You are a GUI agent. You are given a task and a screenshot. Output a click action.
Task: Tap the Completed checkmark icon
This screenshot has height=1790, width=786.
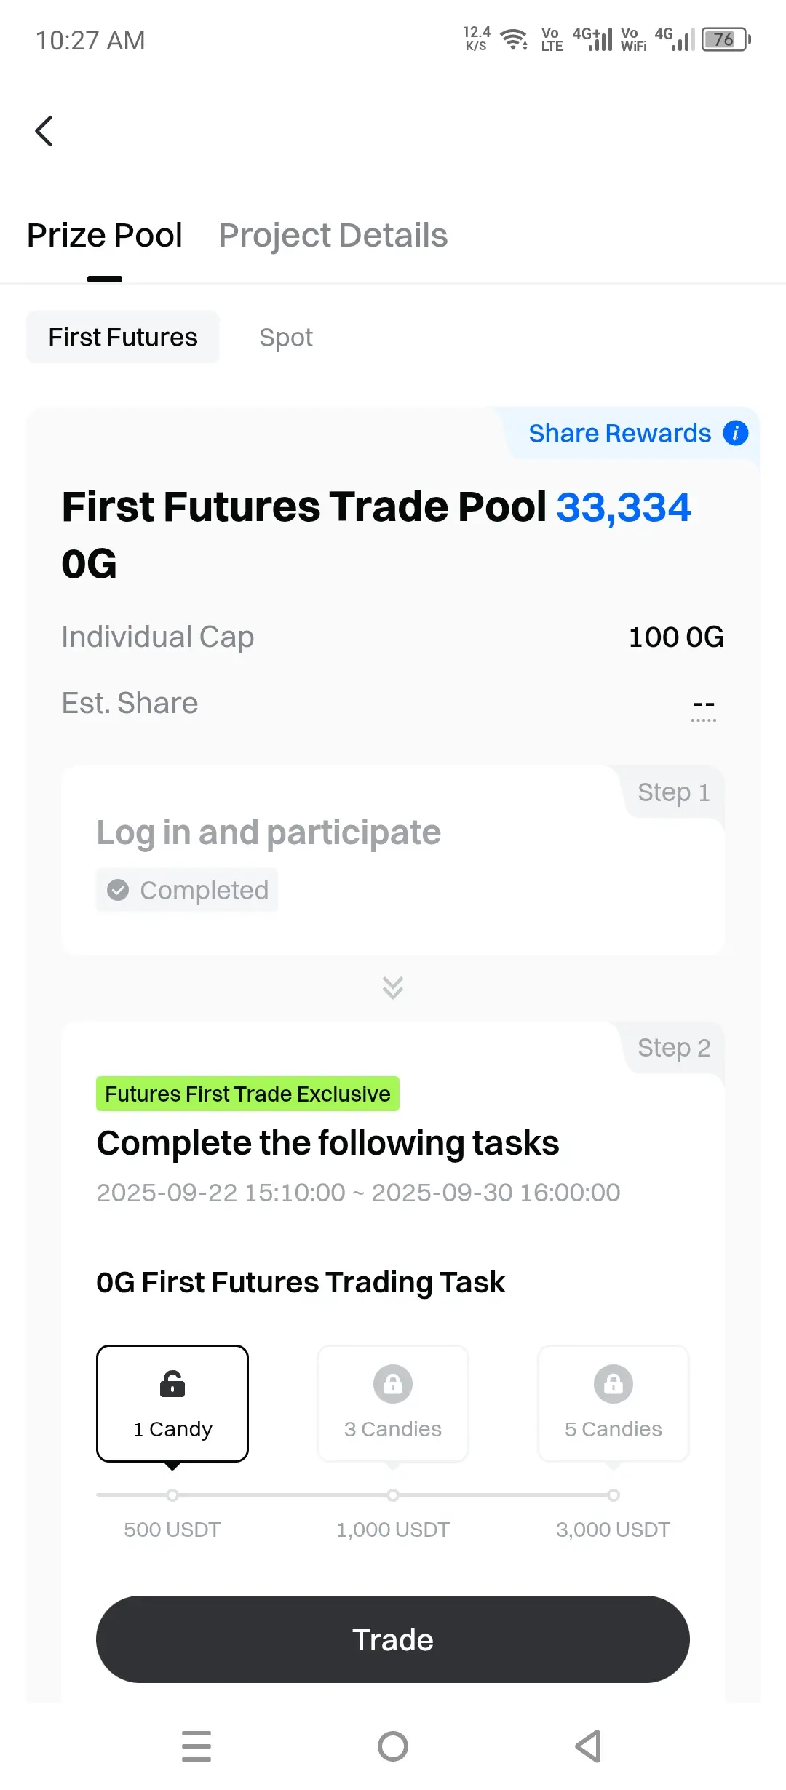tap(118, 890)
